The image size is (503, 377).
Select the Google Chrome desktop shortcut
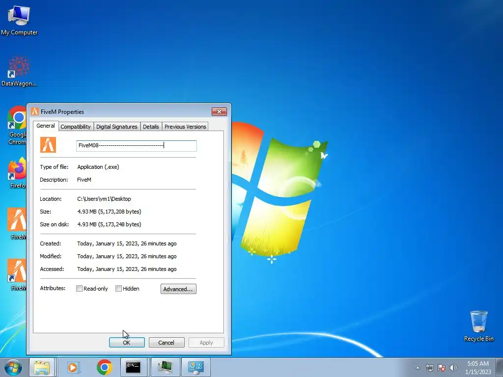[x=17, y=125]
